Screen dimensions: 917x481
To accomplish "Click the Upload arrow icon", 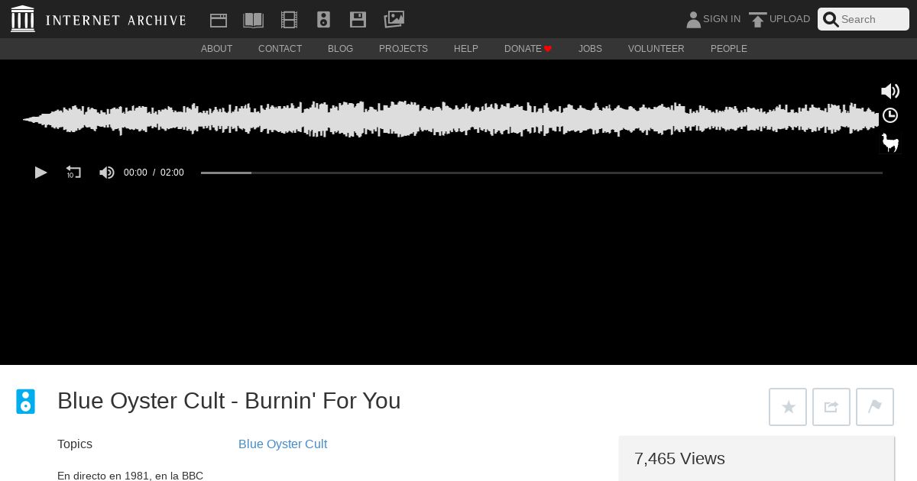I will coord(757,20).
